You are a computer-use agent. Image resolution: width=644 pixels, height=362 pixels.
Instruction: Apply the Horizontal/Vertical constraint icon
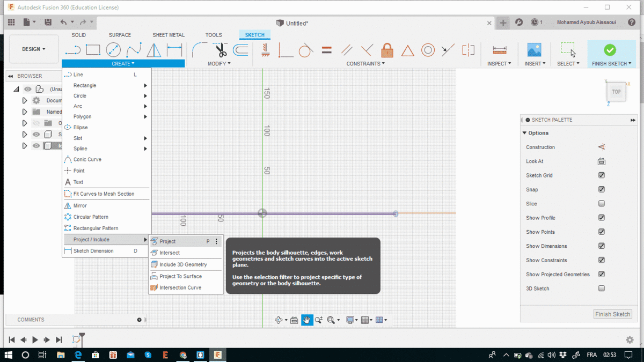[265, 50]
